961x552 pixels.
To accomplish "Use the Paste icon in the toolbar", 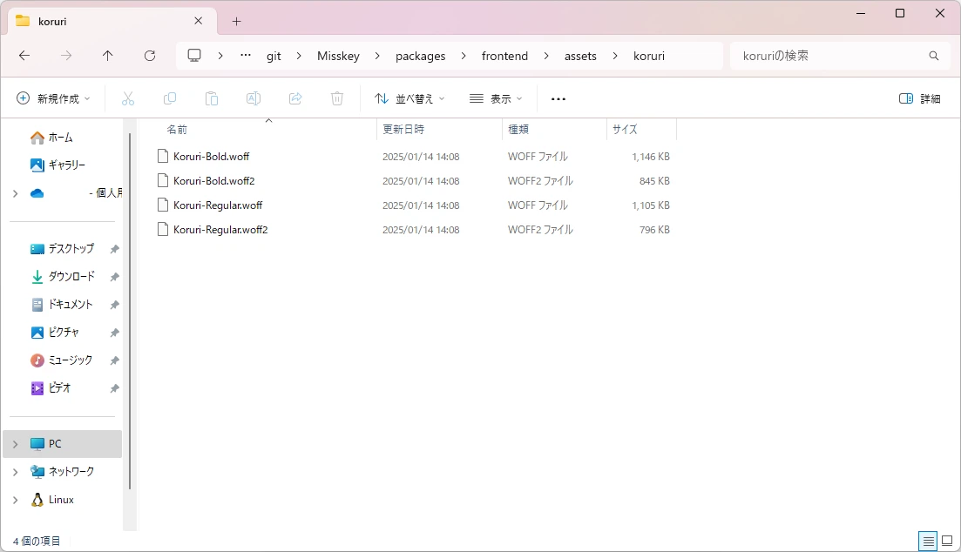I will click(212, 98).
